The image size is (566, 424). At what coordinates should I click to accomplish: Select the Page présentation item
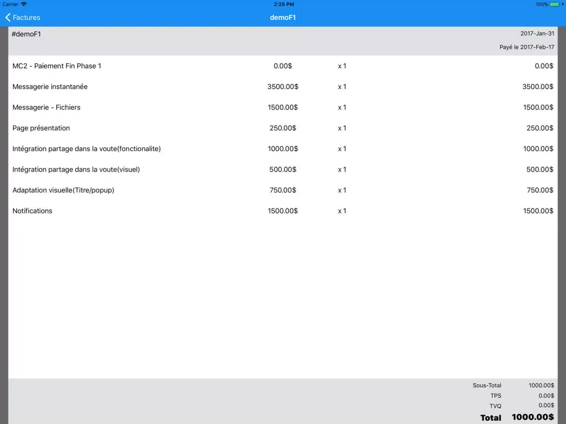(x=41, y=128)
